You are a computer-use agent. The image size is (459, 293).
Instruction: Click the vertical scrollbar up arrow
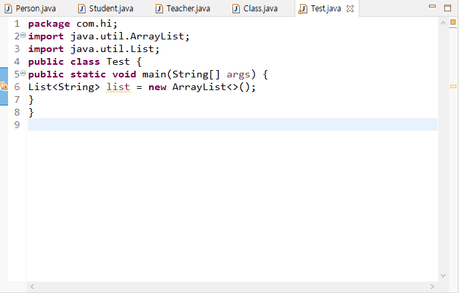click(x=443, y=23)
